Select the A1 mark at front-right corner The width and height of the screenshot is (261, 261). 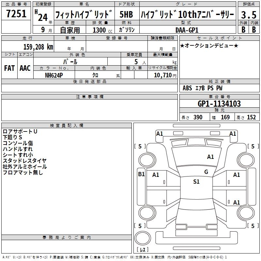pos(233,134)
